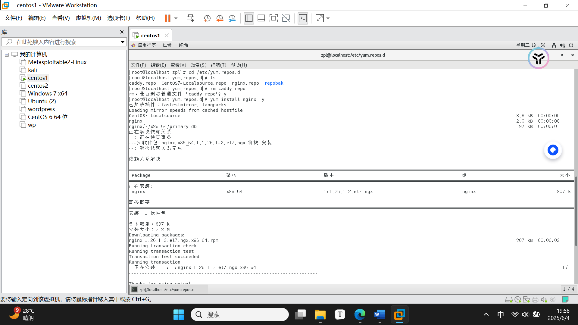The image size is (578, 325).
Task: Toggle the library sidebar view
Action: pyautogui.click(x=249, y=18)
